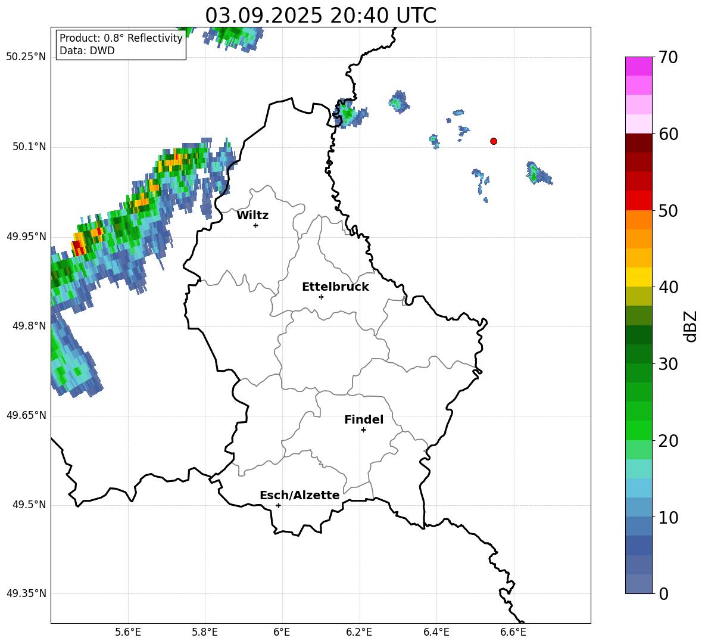Click the 10 label on colorbar
The image size is (705, 644).
pyautogui.click(x=668, y=517)
